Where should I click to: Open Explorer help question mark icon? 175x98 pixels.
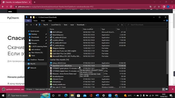pos(167,21)
